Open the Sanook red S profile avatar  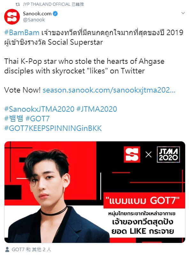(12, 17)
